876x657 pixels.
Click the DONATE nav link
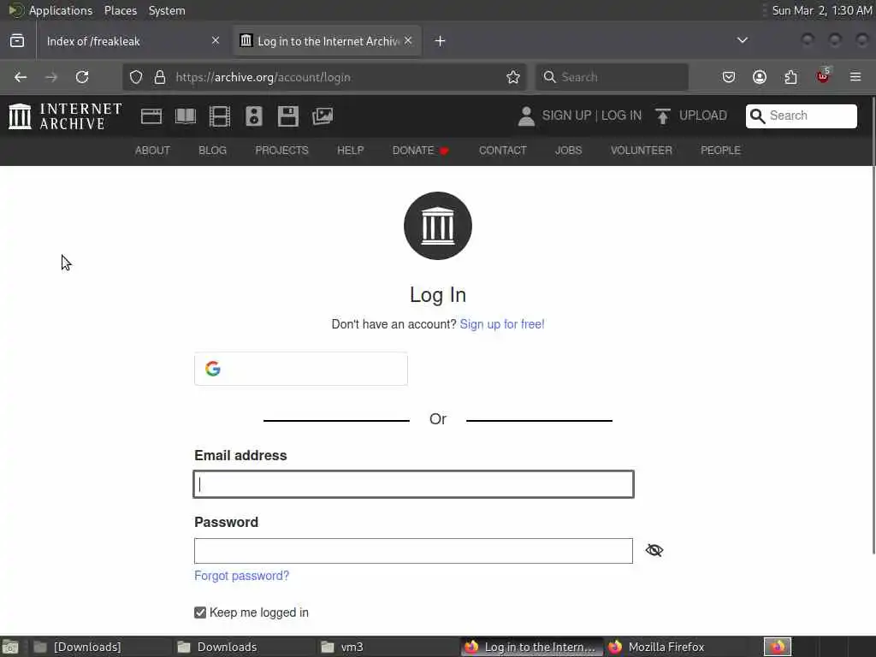(x=421, y=151)
